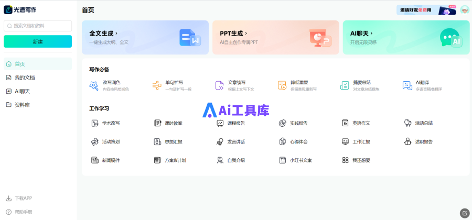
Task: Click the 活动总结 icon
Action: tap(407, 123)
